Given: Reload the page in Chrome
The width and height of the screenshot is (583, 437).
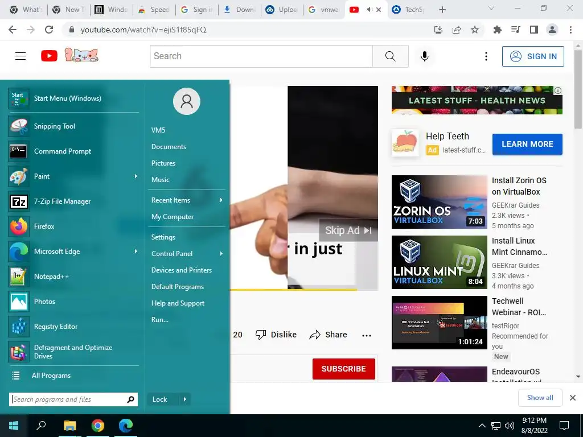Looking at the screenshot, I should (49, 30).
